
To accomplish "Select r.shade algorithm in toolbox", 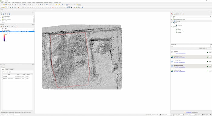I will coord(179,32).
